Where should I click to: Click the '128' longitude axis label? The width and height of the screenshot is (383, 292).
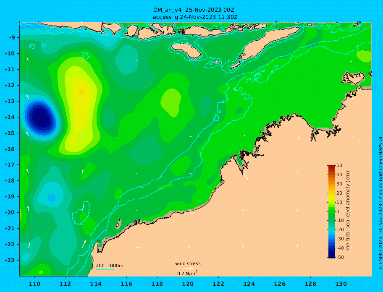tap(310, 284)
